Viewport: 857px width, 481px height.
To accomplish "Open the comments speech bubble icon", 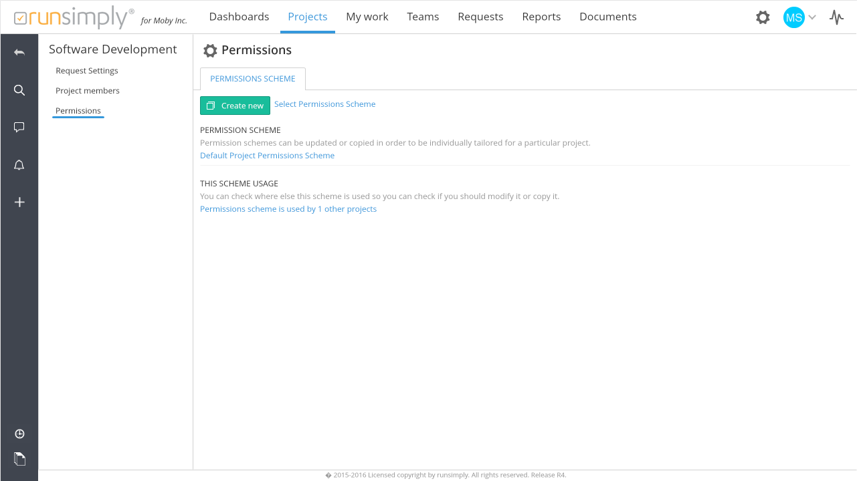I will click(19, 127).
